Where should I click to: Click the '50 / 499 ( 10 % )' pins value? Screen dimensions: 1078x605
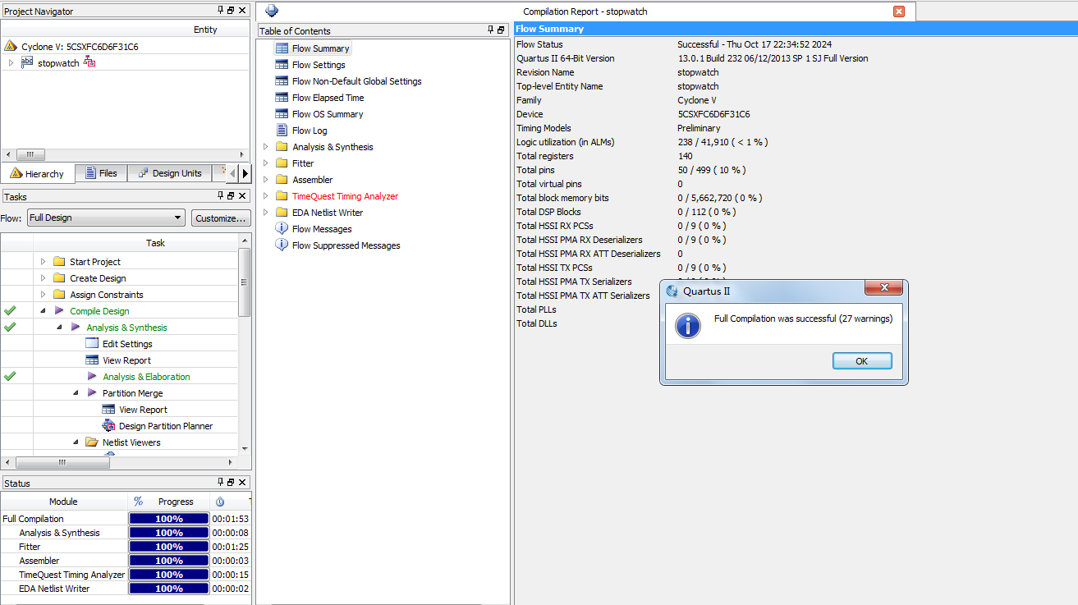(x=712, y=170)
